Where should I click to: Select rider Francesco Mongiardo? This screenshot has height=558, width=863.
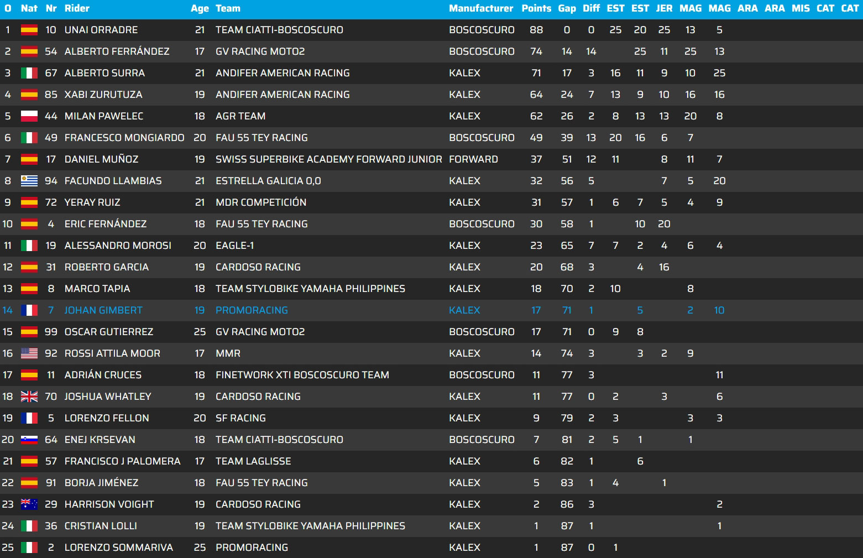(124, 138)
